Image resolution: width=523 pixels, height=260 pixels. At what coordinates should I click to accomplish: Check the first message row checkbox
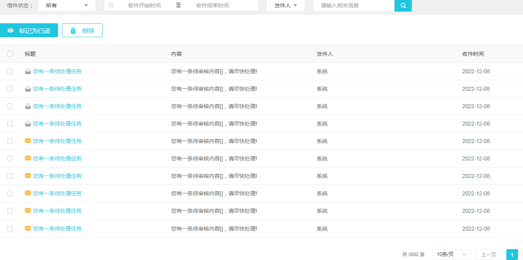pos(10,71)
